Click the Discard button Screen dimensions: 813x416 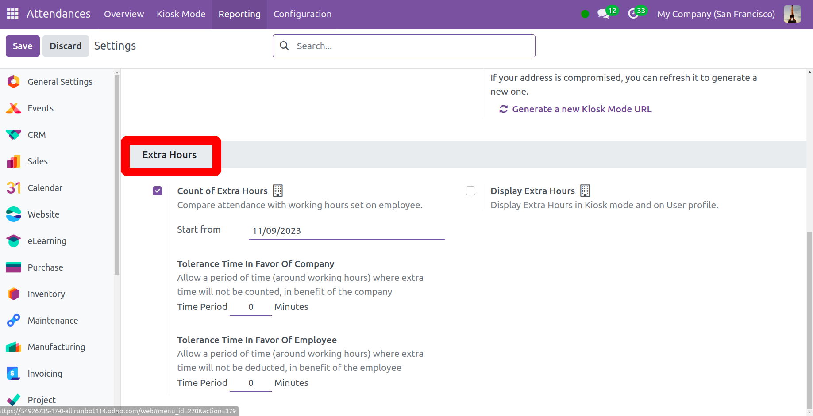tap(66, 46)
